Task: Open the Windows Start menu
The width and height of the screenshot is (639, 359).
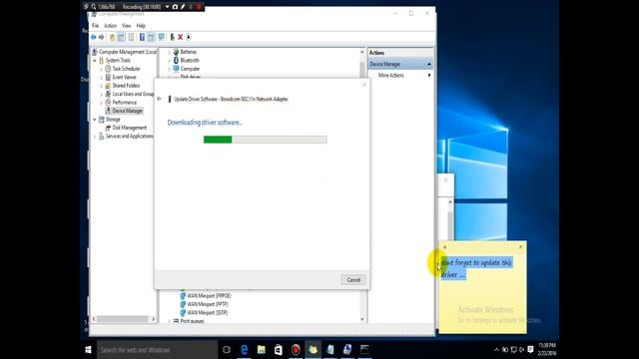Action: point(88,350)
